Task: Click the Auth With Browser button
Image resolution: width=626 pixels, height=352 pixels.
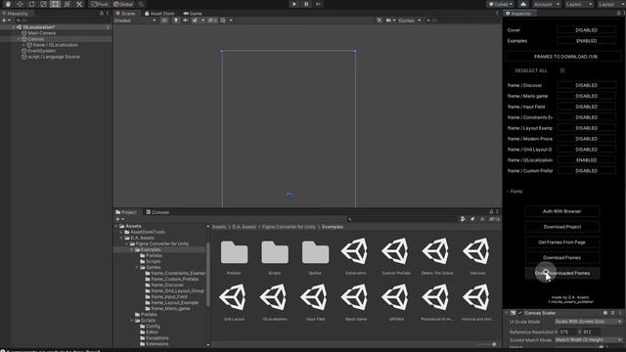Action: point(561,211)
